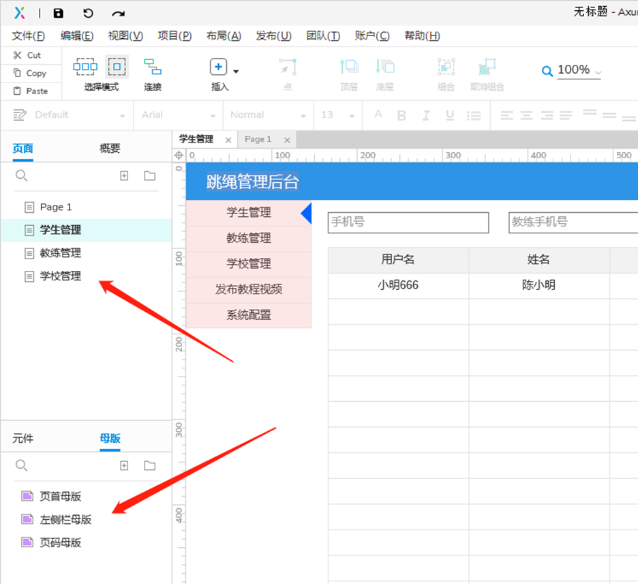This screenshot has height=584, width=638.
Task: Switch to the 元件 libraries tab
Action: tap(22, 438)
